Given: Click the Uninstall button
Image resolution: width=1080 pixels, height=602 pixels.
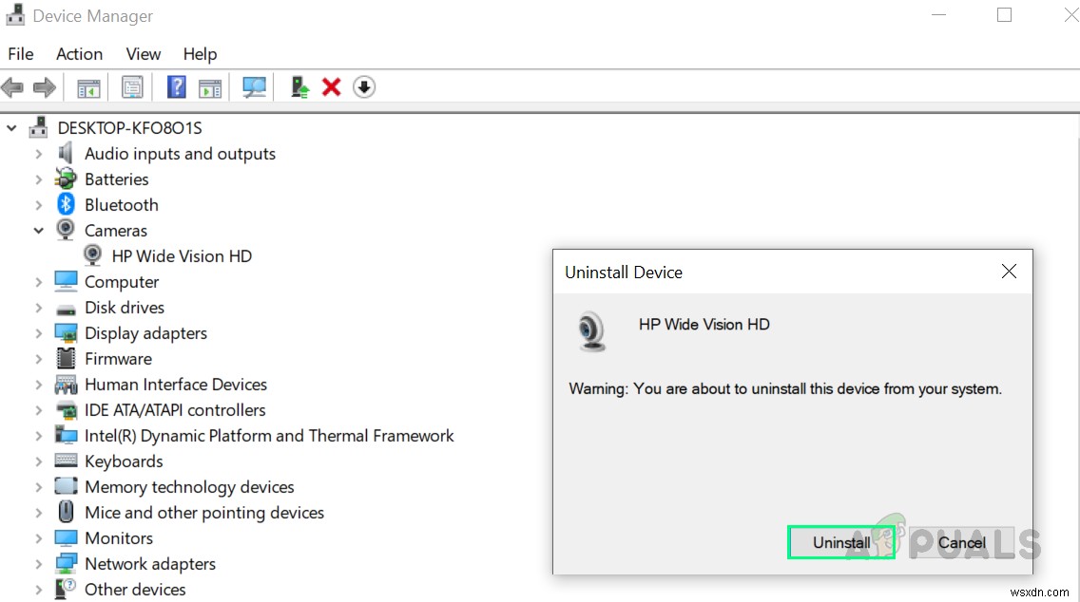Looking at the screenshot, I should click(x=840, y=542).
